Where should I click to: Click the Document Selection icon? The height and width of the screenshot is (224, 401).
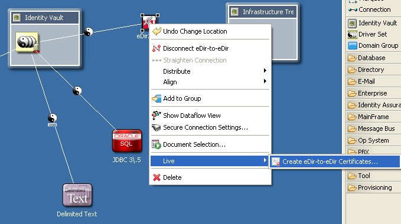coord(157,144)
